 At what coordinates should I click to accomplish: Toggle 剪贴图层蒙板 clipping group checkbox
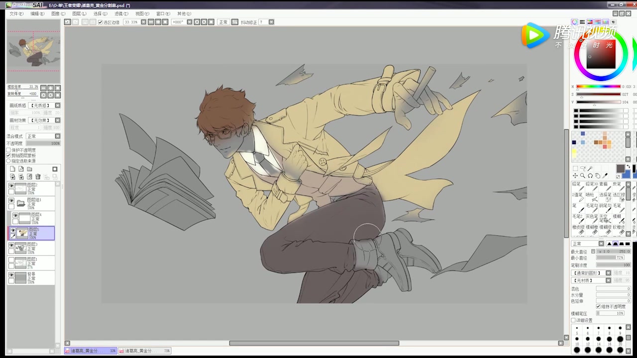click(8, 156)
